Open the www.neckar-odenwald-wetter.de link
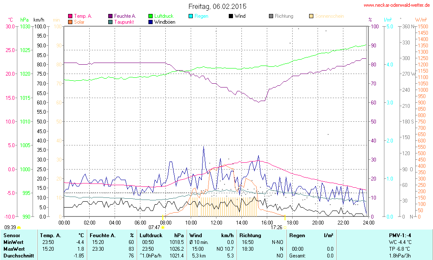 coord(397,5)
